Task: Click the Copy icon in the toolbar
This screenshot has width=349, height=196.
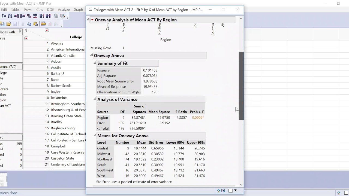Action: [x=29, y=24]
